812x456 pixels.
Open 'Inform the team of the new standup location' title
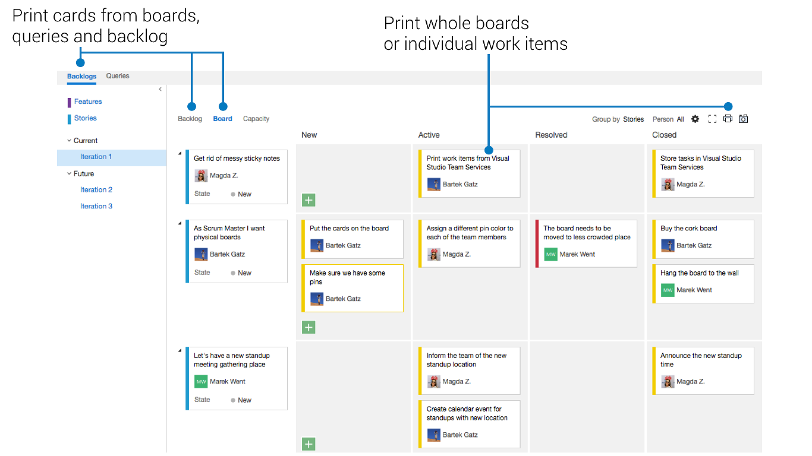[466, 360]
